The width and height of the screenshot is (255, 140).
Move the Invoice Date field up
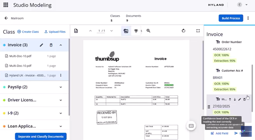pos(230,99)
